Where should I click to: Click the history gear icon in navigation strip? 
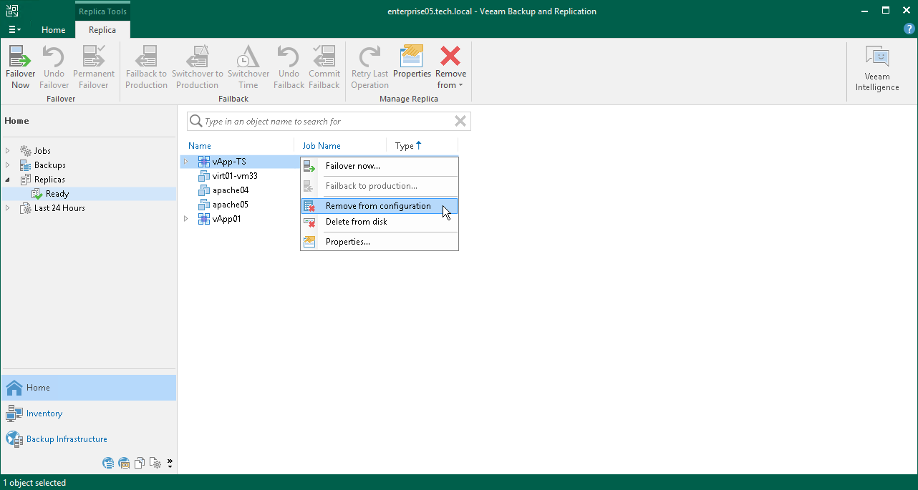(155, 463)
